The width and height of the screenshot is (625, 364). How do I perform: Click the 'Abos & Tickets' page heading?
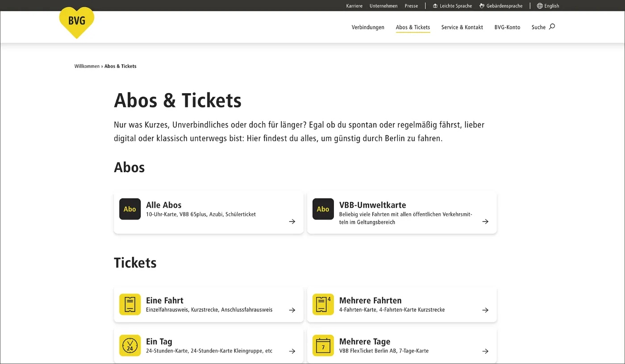(x=178, y=100)
